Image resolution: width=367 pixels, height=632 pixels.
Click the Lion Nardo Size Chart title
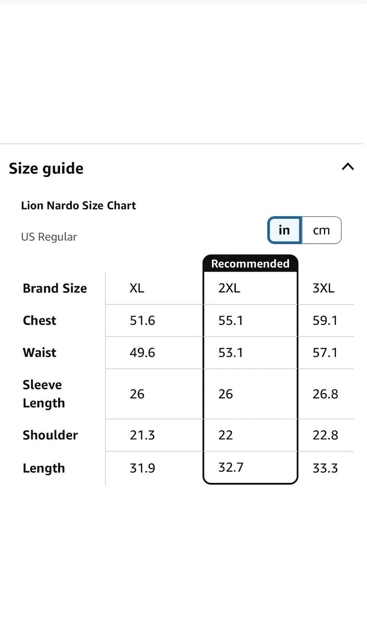(78, 205)
